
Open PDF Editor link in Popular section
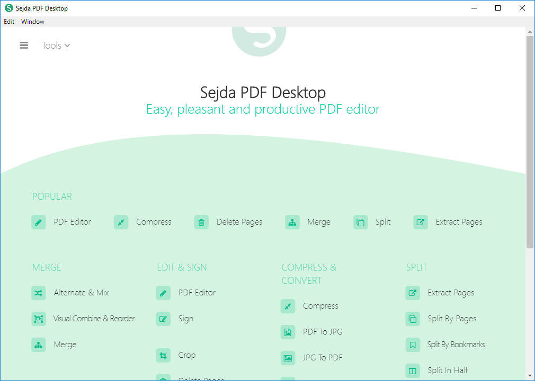point(73,222)
